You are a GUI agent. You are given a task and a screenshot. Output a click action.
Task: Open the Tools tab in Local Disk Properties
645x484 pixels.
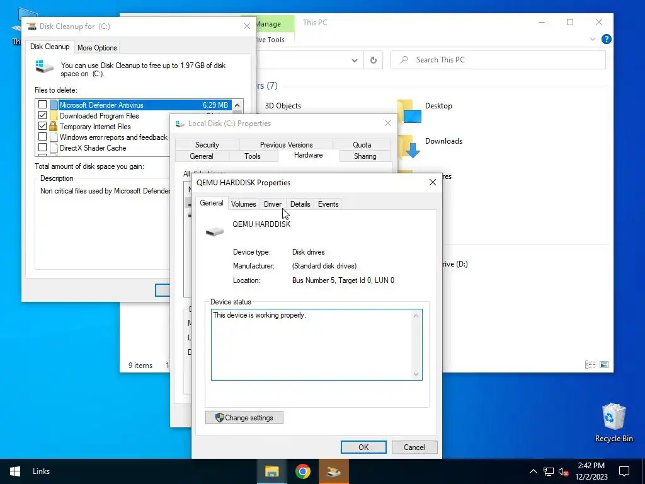252,156
